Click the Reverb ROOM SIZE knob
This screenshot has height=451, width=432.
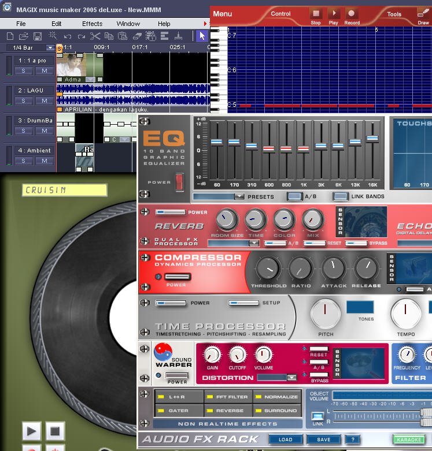[227, 219]
